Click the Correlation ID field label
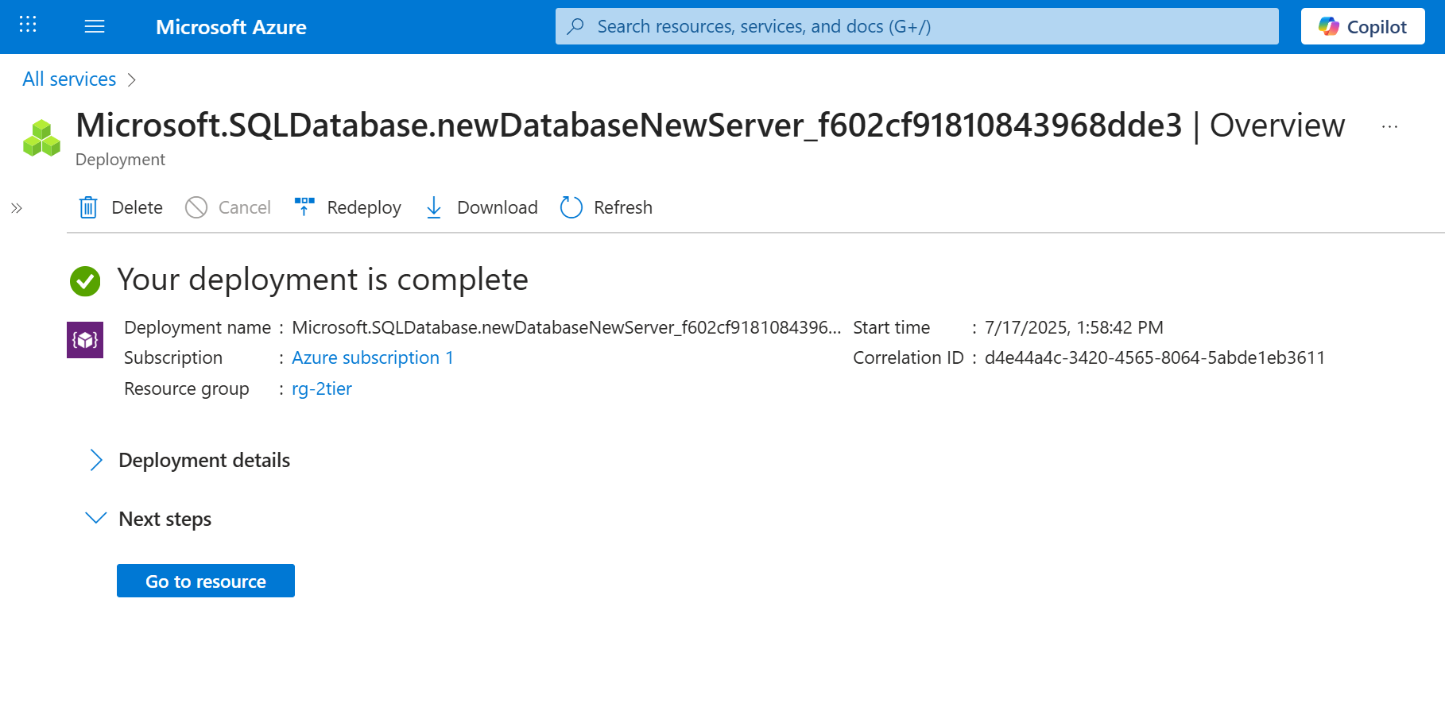 click(908, 358)
